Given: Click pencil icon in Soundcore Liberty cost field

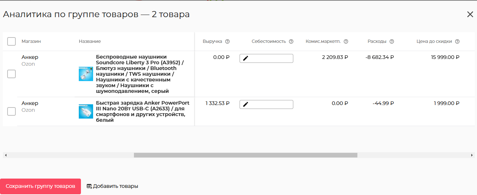Looking at the screenshot, I should (x=246, y=58).
